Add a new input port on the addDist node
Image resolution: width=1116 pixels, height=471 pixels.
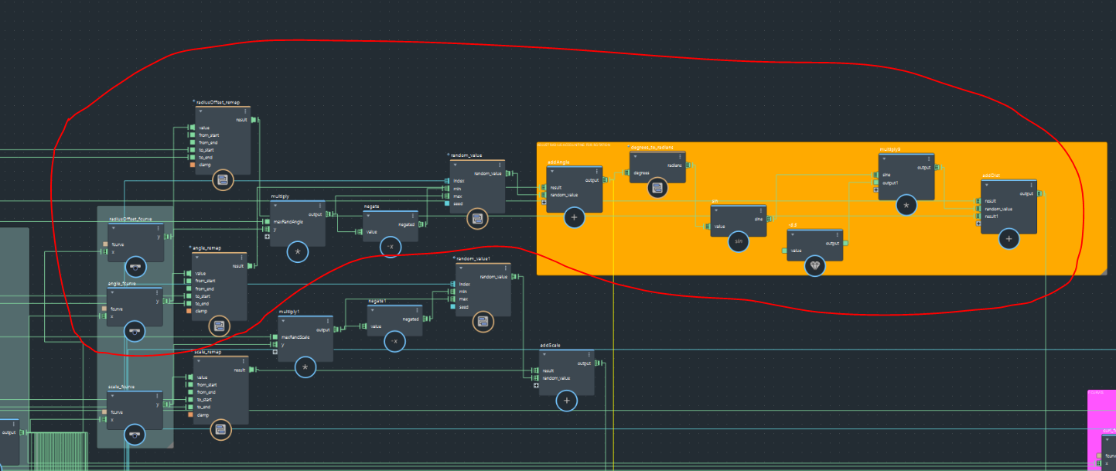click(x=978, y=224)
